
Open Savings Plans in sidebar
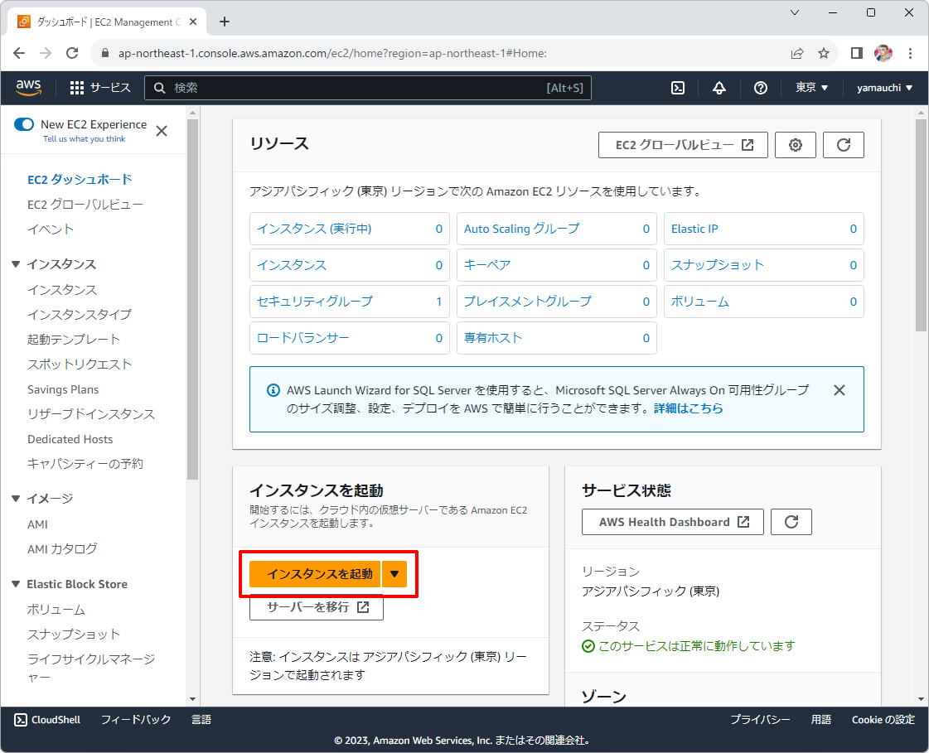point(63,389)
